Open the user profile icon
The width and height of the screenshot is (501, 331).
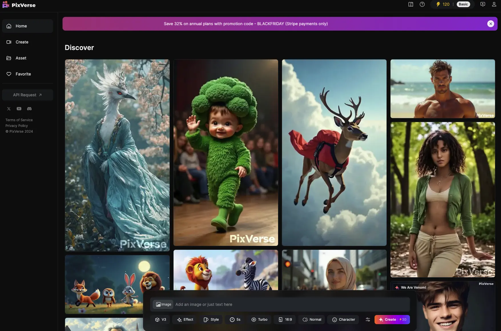pyautogui.click(x=494, y=4)
